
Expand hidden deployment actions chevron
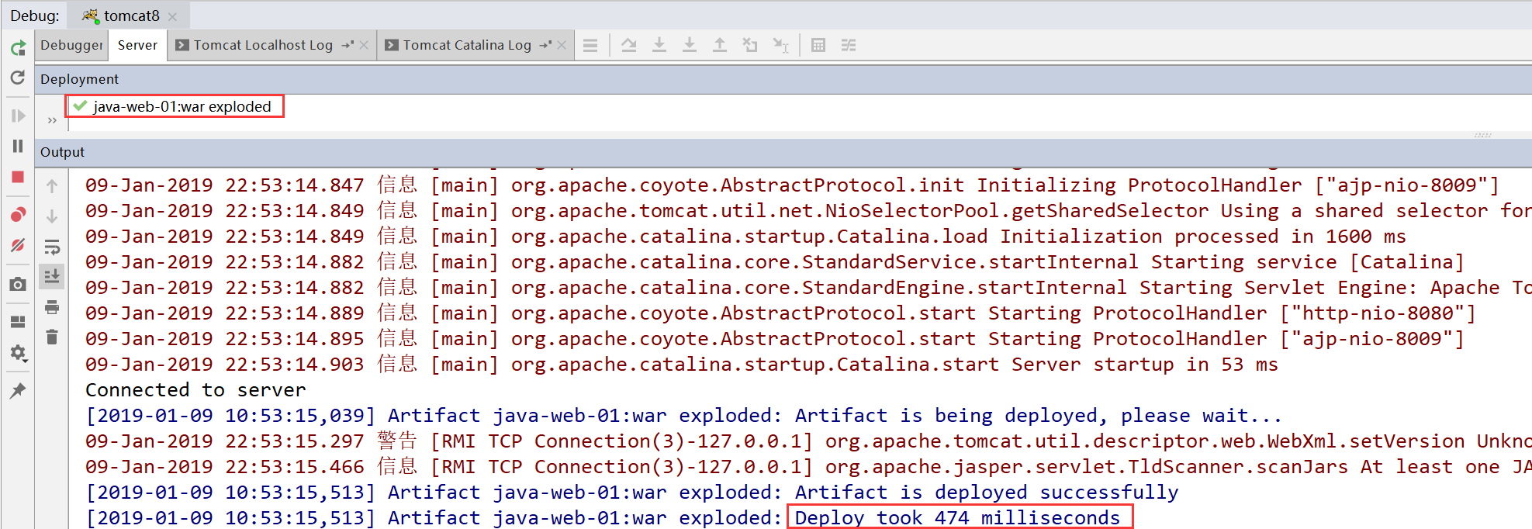(52, 120)
